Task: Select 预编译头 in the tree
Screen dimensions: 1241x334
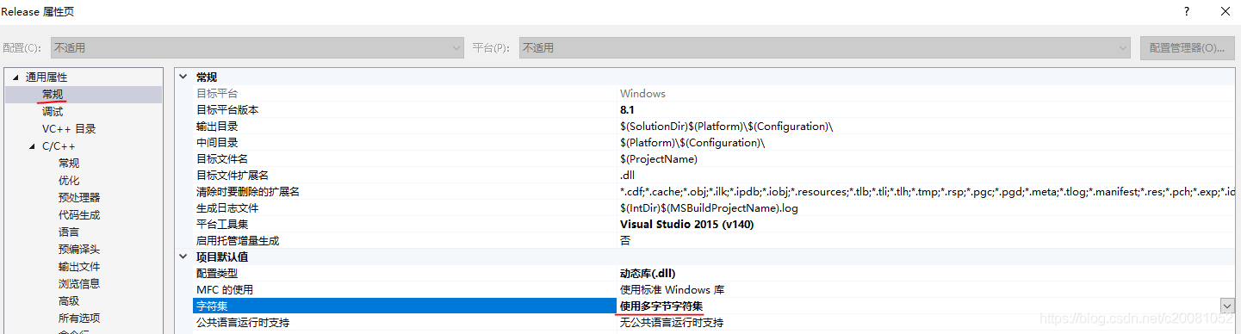Action: (x=79, y=249)
